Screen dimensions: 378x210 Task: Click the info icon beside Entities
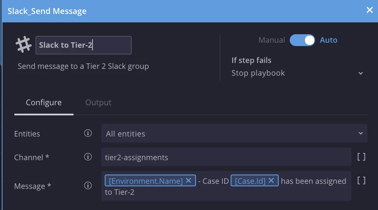point(88,134)
